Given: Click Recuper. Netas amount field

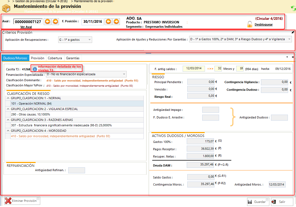Looking at the screenshot, I should point(200,156).
